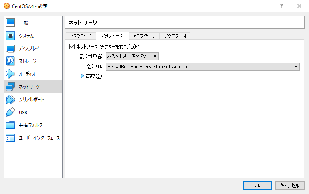
Task: Switch to the Adapter 3 (アダプター 3) tab
Action: click(x=144, y=36)
